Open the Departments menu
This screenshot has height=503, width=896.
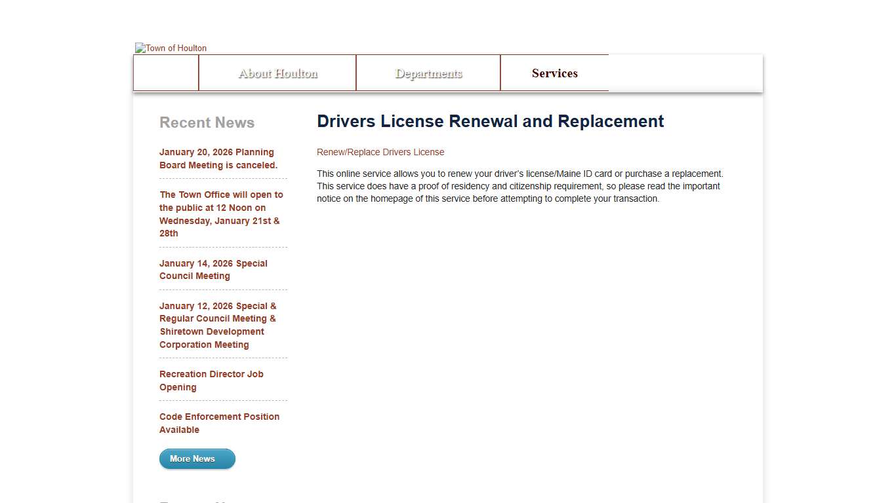click(428, 73)
